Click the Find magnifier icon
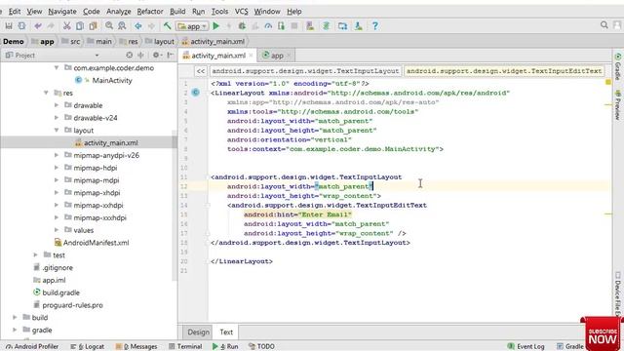 (x=108, y=26)
